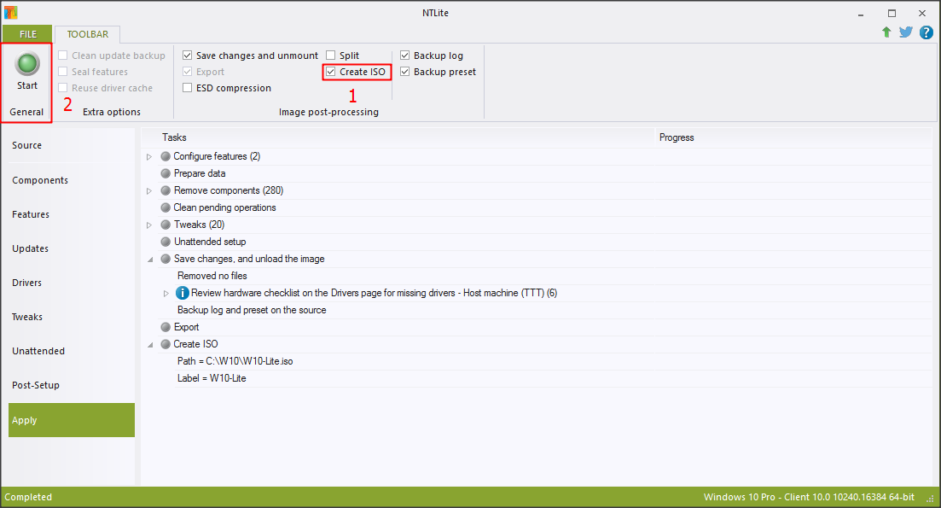Image resolution: width=941 pixels, height=508 pixels.
Task: Click the NTLite app logo in title bar
Action: click(x=11, y=13)
